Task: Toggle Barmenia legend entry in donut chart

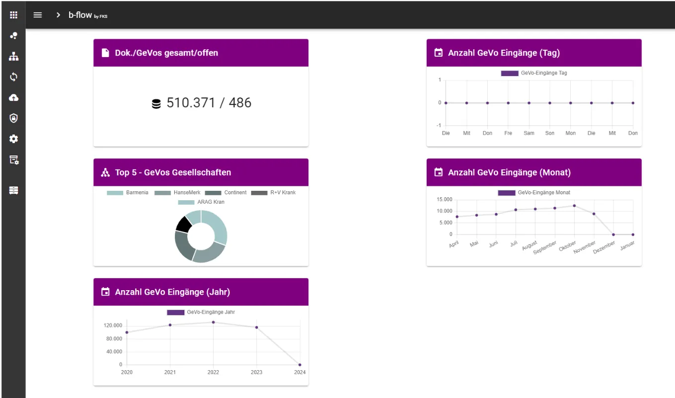Action: point(128,192)
